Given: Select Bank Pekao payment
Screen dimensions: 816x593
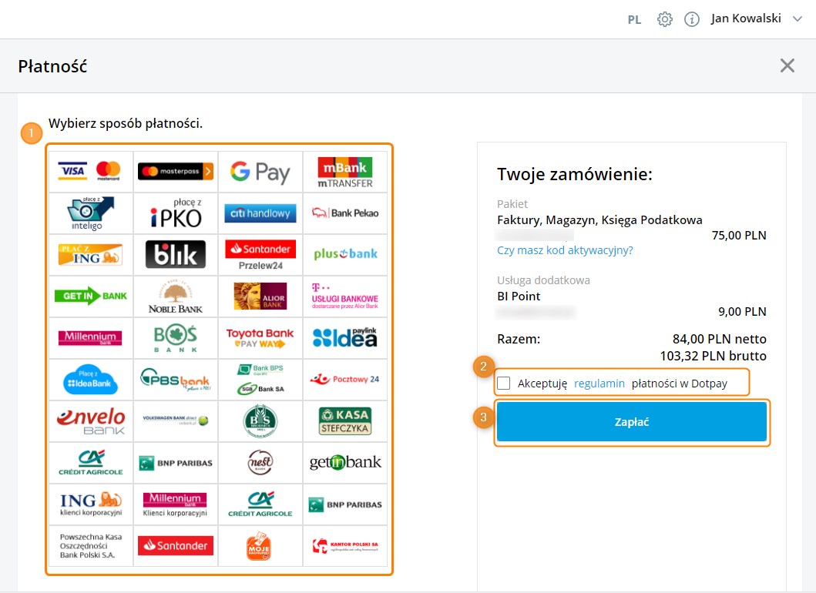Looking at the screenshot, I should [x=345, y=213].
